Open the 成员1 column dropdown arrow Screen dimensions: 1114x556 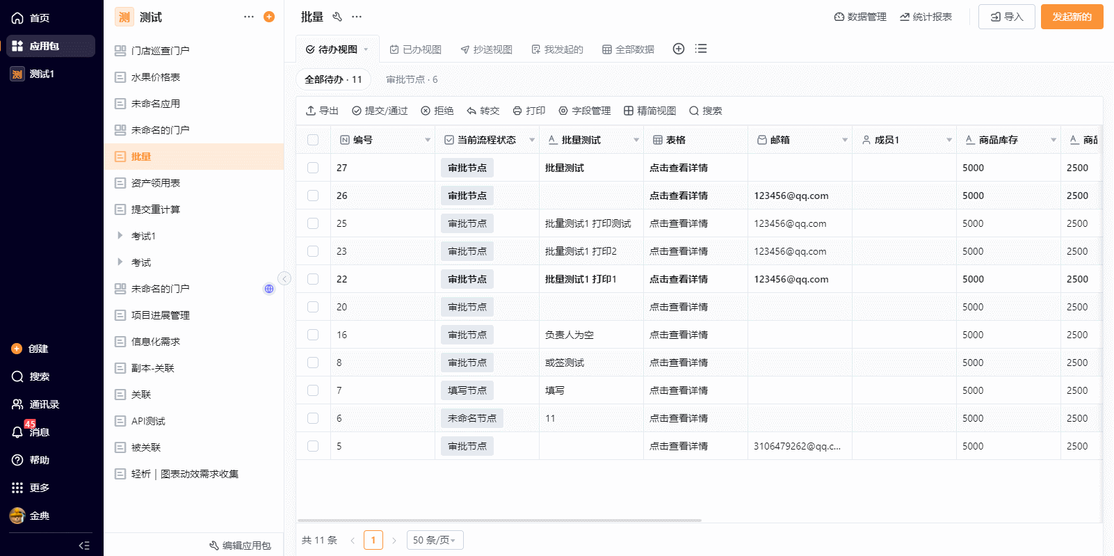949,140
